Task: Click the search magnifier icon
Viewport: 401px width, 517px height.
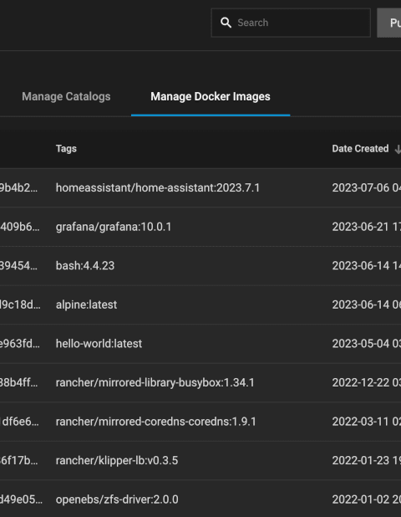Action: pyautogui.click(x=226, y=23)
